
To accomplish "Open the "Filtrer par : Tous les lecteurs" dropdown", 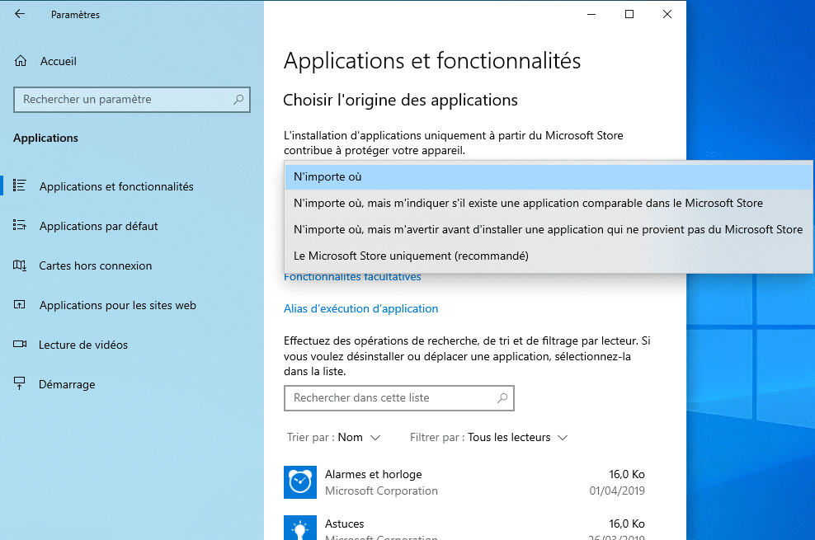I will (489, 438).
